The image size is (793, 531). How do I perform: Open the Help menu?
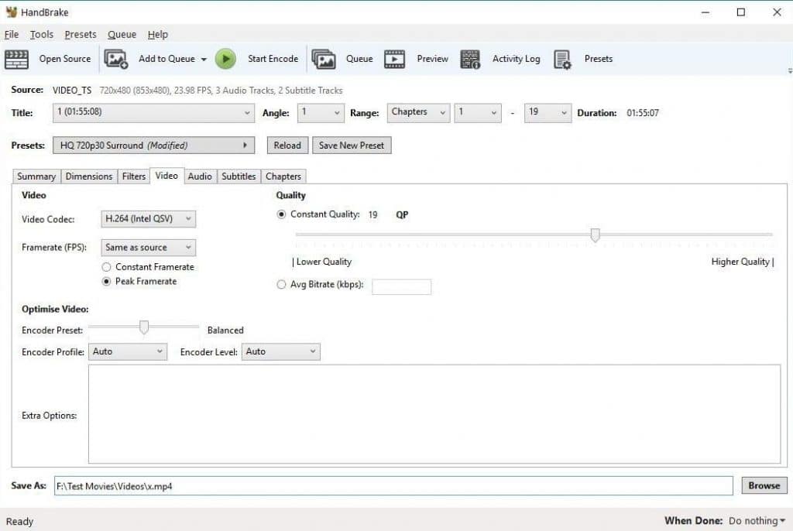(x=158, y=34)
